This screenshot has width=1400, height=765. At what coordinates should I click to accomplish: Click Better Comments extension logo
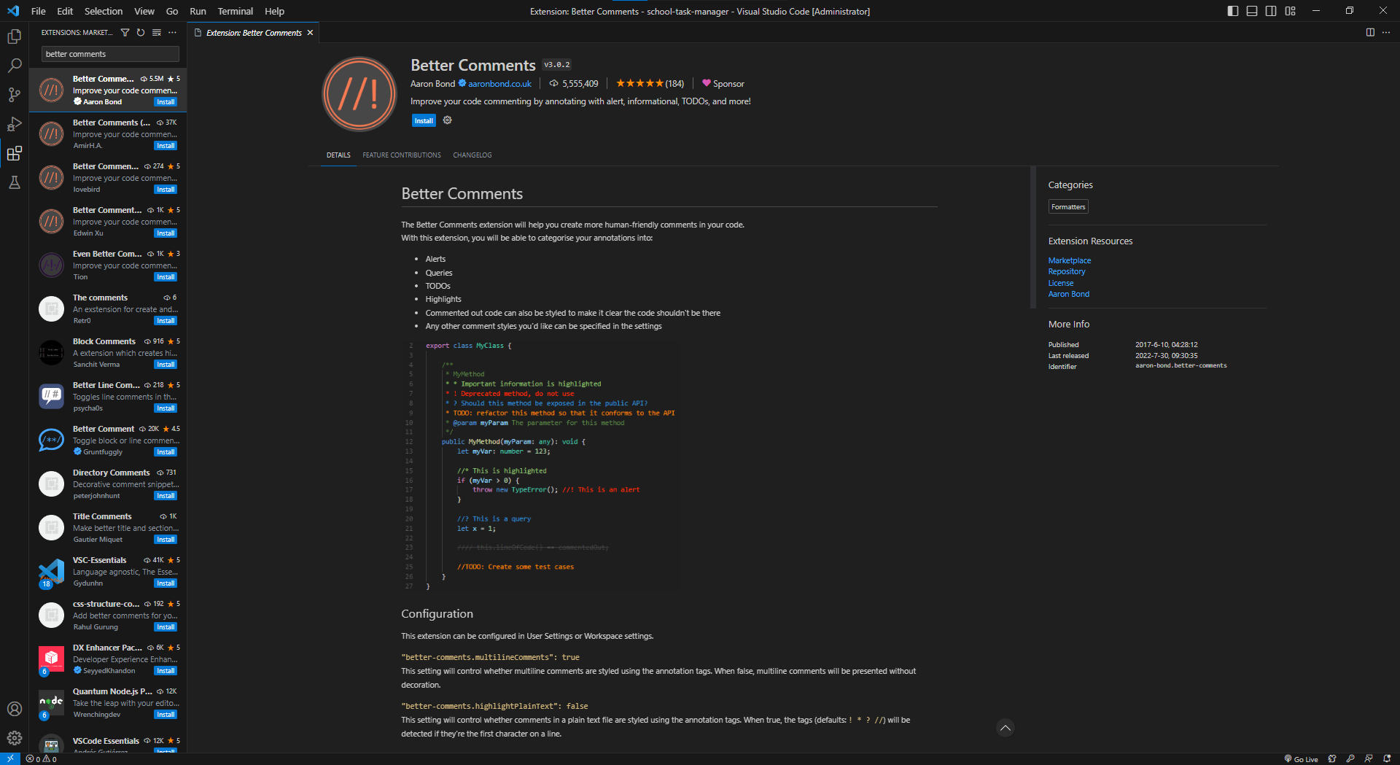pyautogui.click(x=359, y=94)
